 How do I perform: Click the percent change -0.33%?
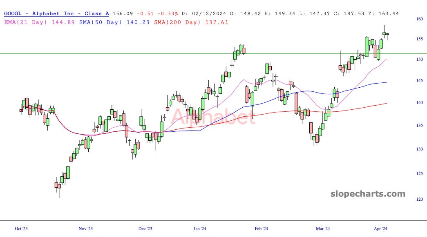coord(168,13)
